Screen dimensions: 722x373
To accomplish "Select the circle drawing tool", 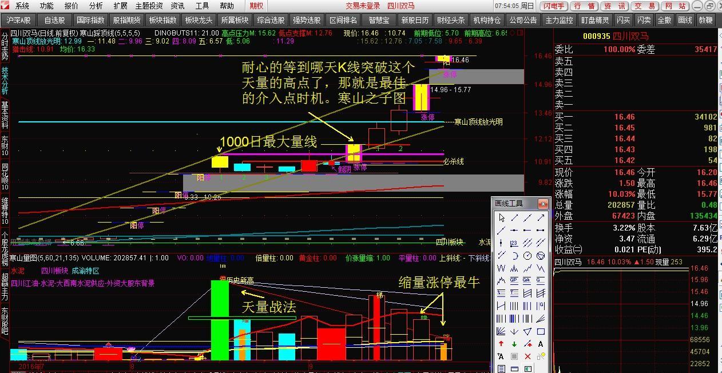I will (527, 255).
